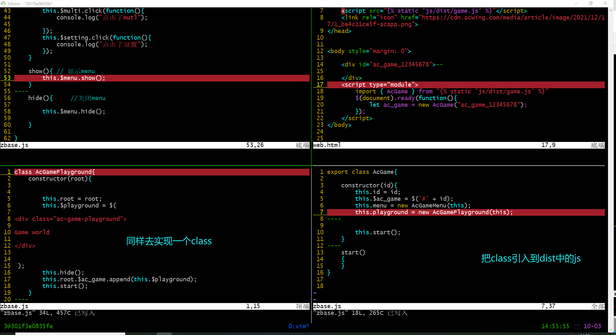Click line number 62 in top-left pane
This screenshot has width=616, height=335.
pos(7,138)
